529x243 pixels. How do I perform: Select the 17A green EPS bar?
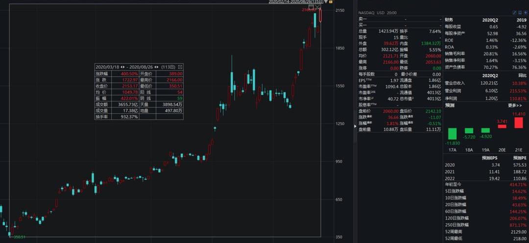451,133
